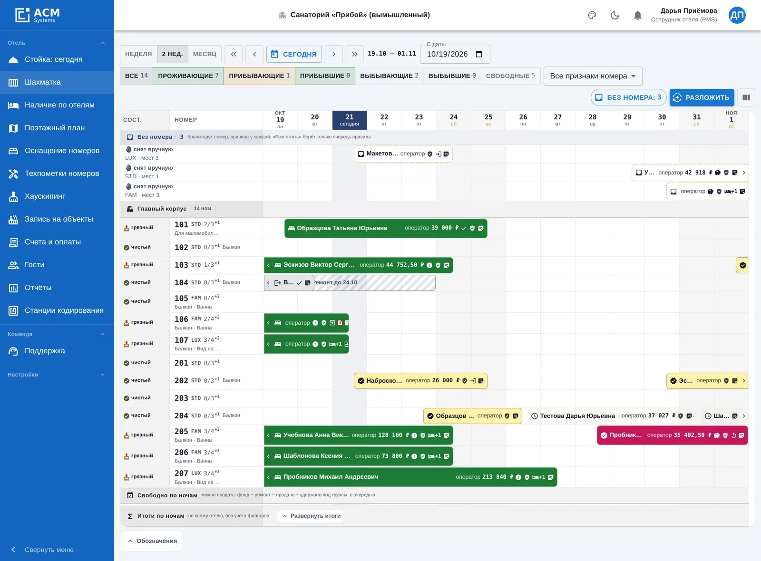
Task: Go to previous period arrow
Action: tap(254, 54)
